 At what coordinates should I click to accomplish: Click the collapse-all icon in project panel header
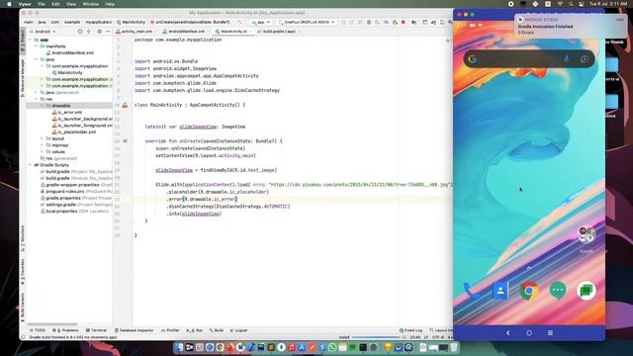click(89, 31)
